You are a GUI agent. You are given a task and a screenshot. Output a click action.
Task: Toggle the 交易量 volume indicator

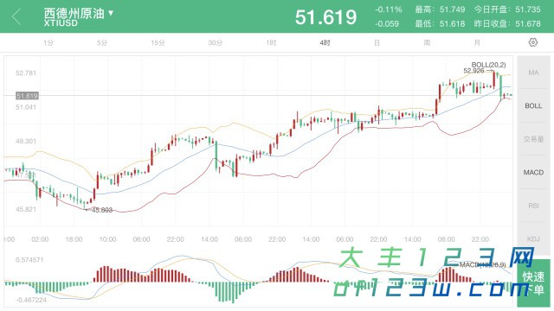533,139
